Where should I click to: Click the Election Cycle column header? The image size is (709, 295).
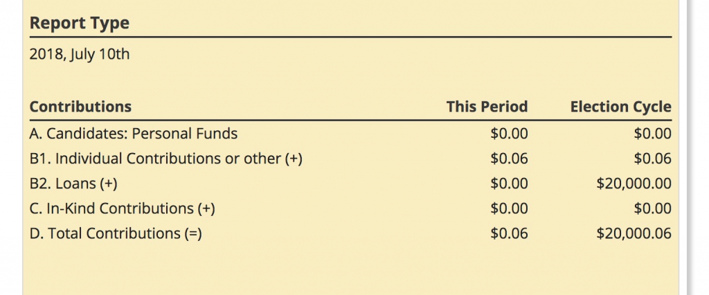(620, 107)
